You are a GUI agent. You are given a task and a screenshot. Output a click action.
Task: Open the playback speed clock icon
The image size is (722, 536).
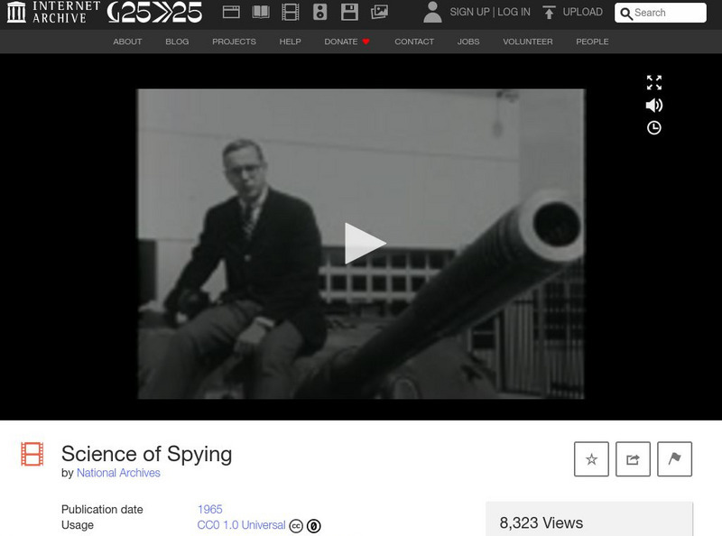pos(653,128)
